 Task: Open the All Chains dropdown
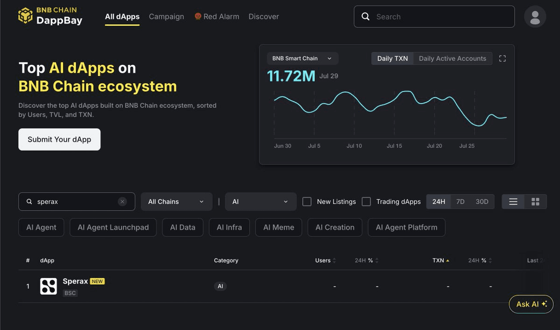[x=176, y=202]
